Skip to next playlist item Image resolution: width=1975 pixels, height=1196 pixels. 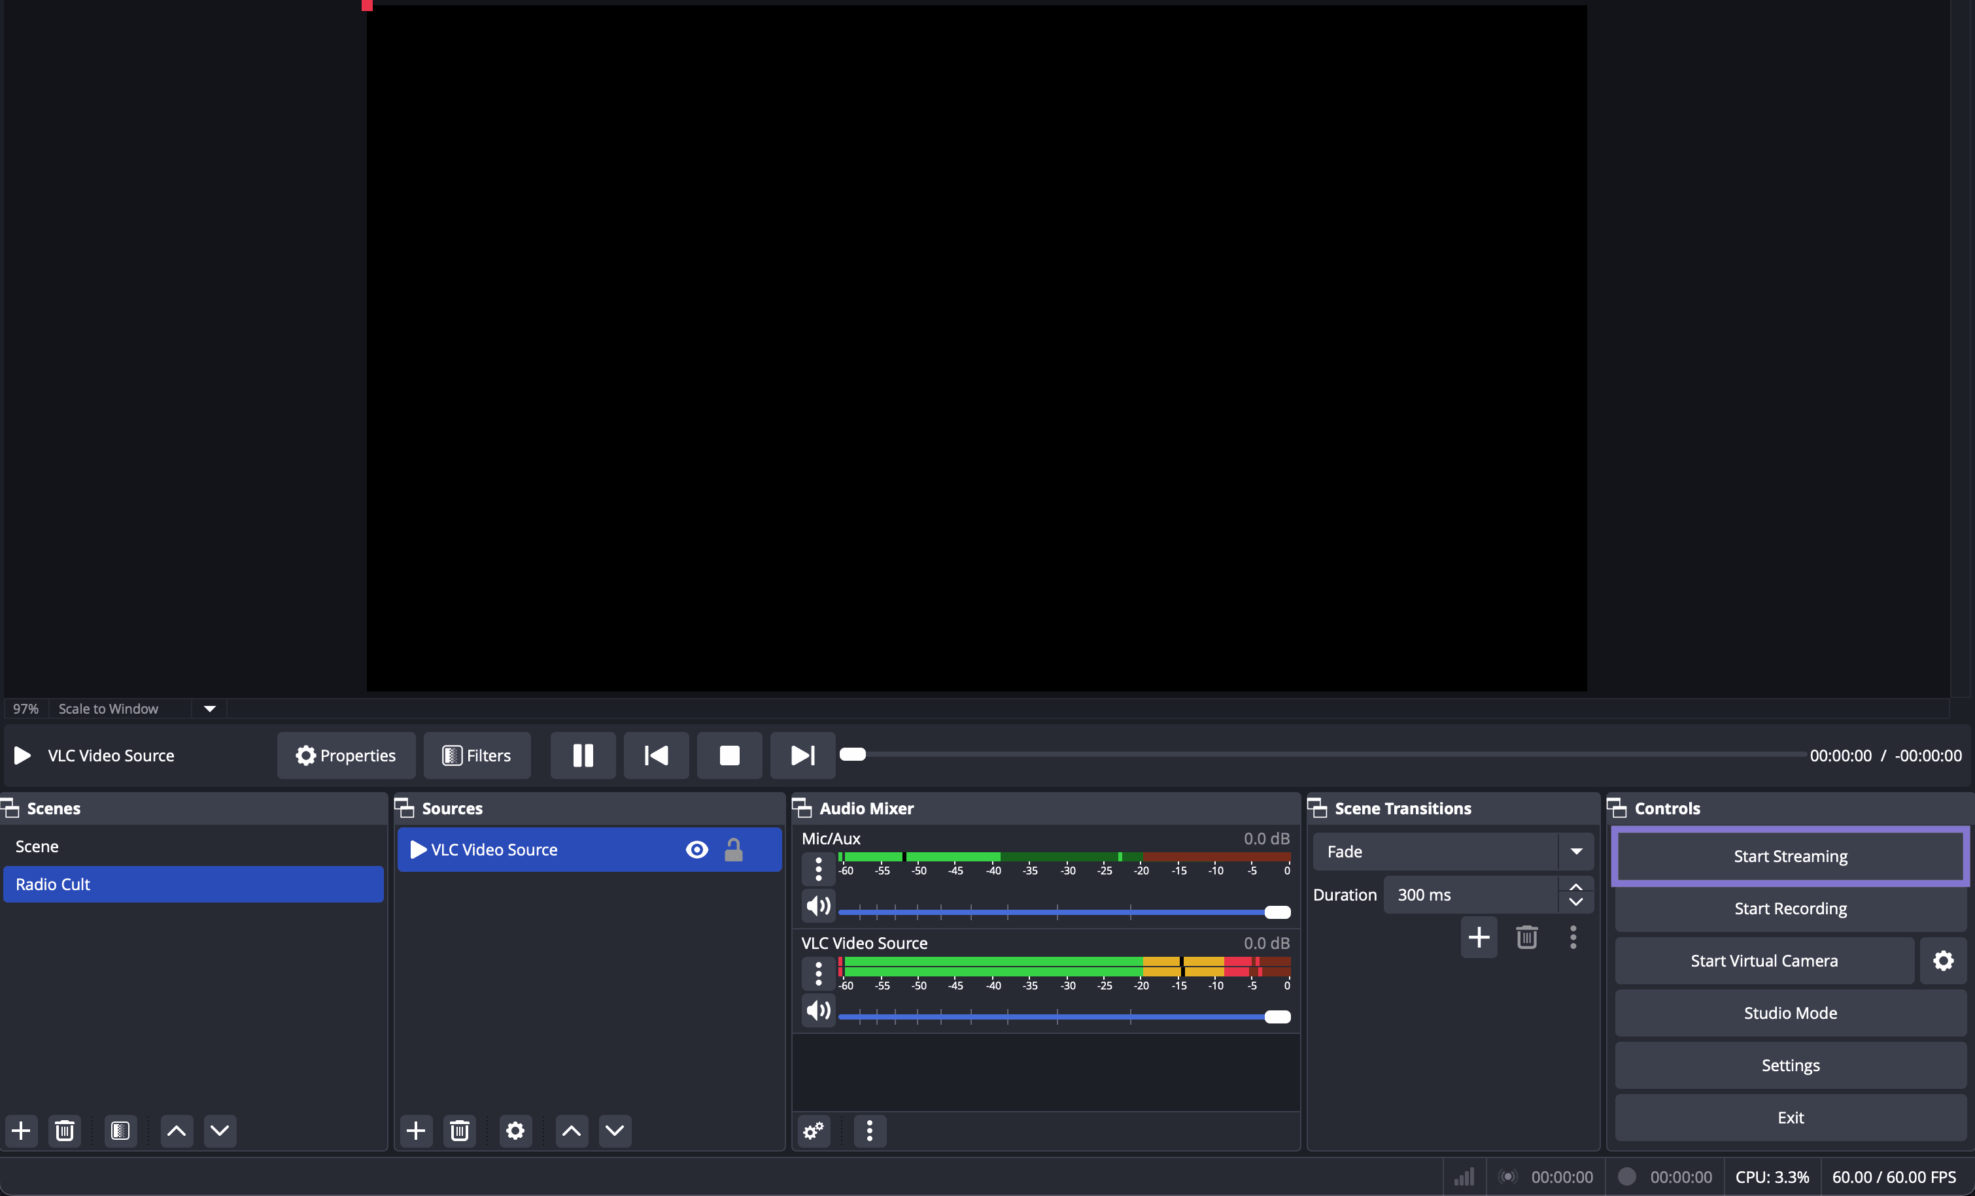[x=802, y=755]
